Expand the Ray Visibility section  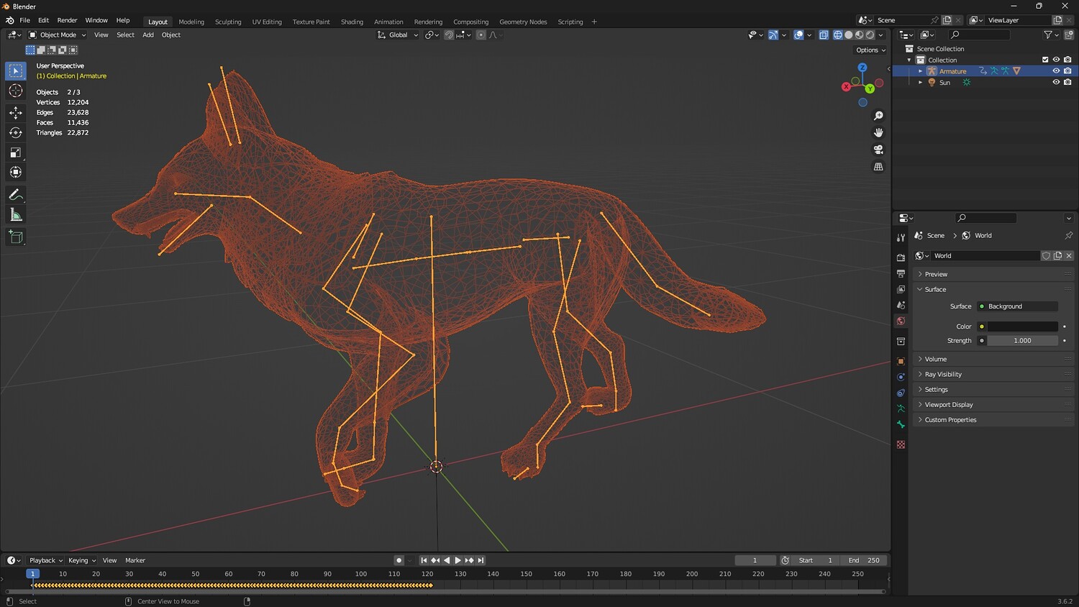[x=942, y=374]
